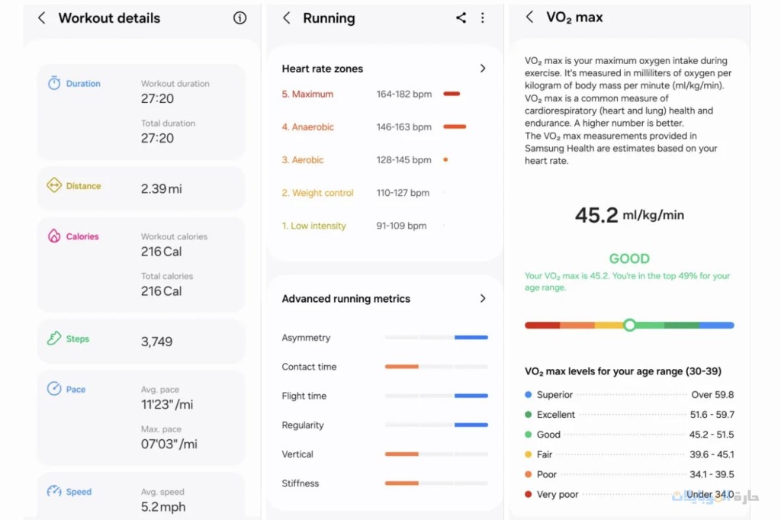Screen dimensions: 781x520
Task: Tap the Steps shoe icon
Action: point(54,339)
